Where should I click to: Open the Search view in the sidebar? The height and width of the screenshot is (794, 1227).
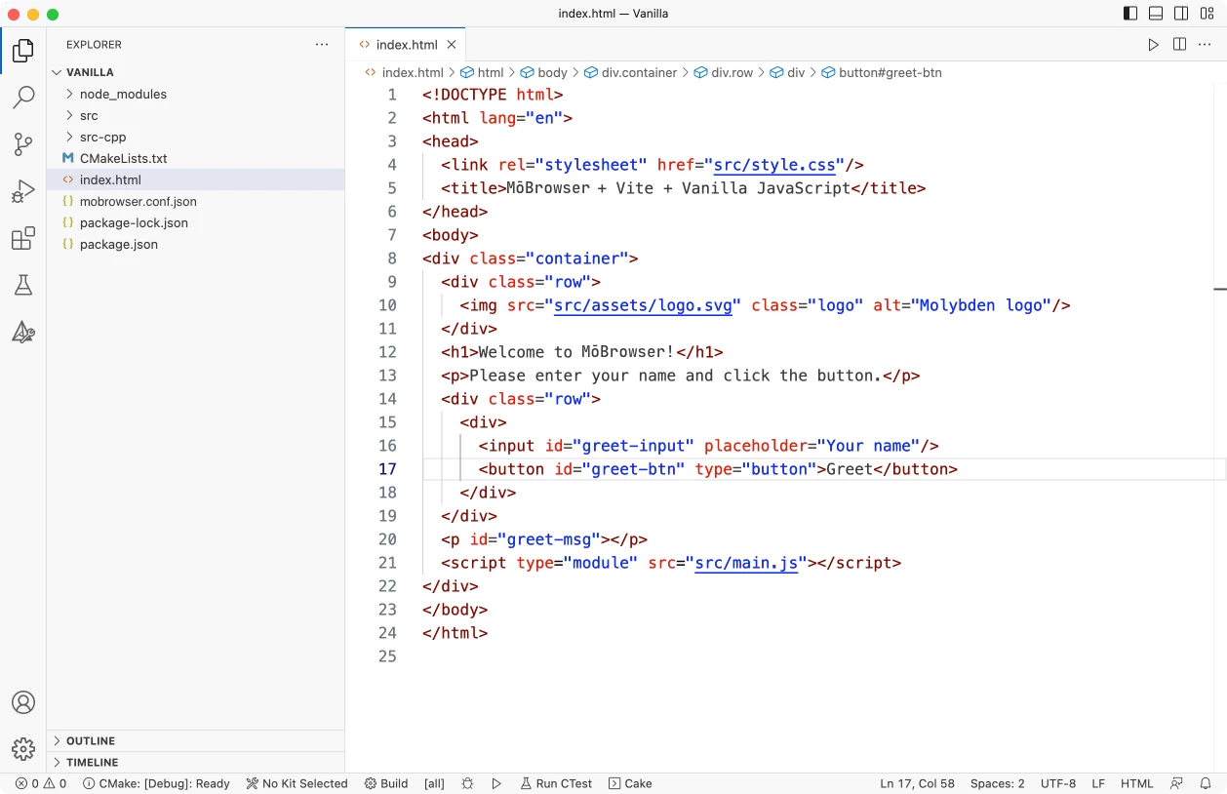click(23, 97)
